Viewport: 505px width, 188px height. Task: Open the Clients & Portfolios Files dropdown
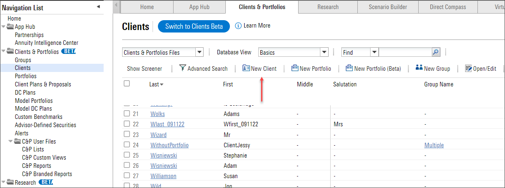(x=199, y=52)
